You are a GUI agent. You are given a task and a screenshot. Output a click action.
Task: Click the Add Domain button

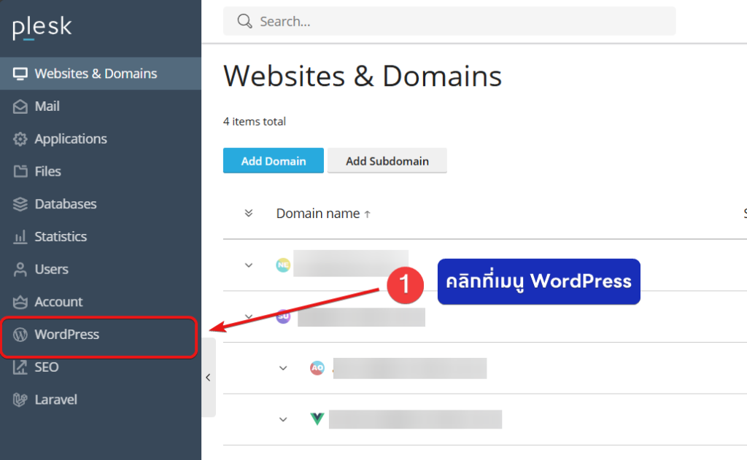pyautogui.click(x=273, y=161)
